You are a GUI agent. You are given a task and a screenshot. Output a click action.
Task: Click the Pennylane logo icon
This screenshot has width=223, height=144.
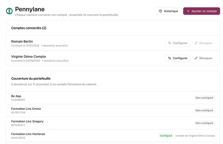coord(10,11)
